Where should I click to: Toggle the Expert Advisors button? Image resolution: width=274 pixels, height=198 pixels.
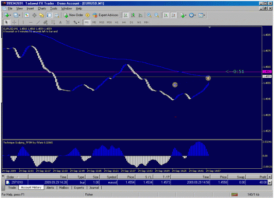coord(106,15)
